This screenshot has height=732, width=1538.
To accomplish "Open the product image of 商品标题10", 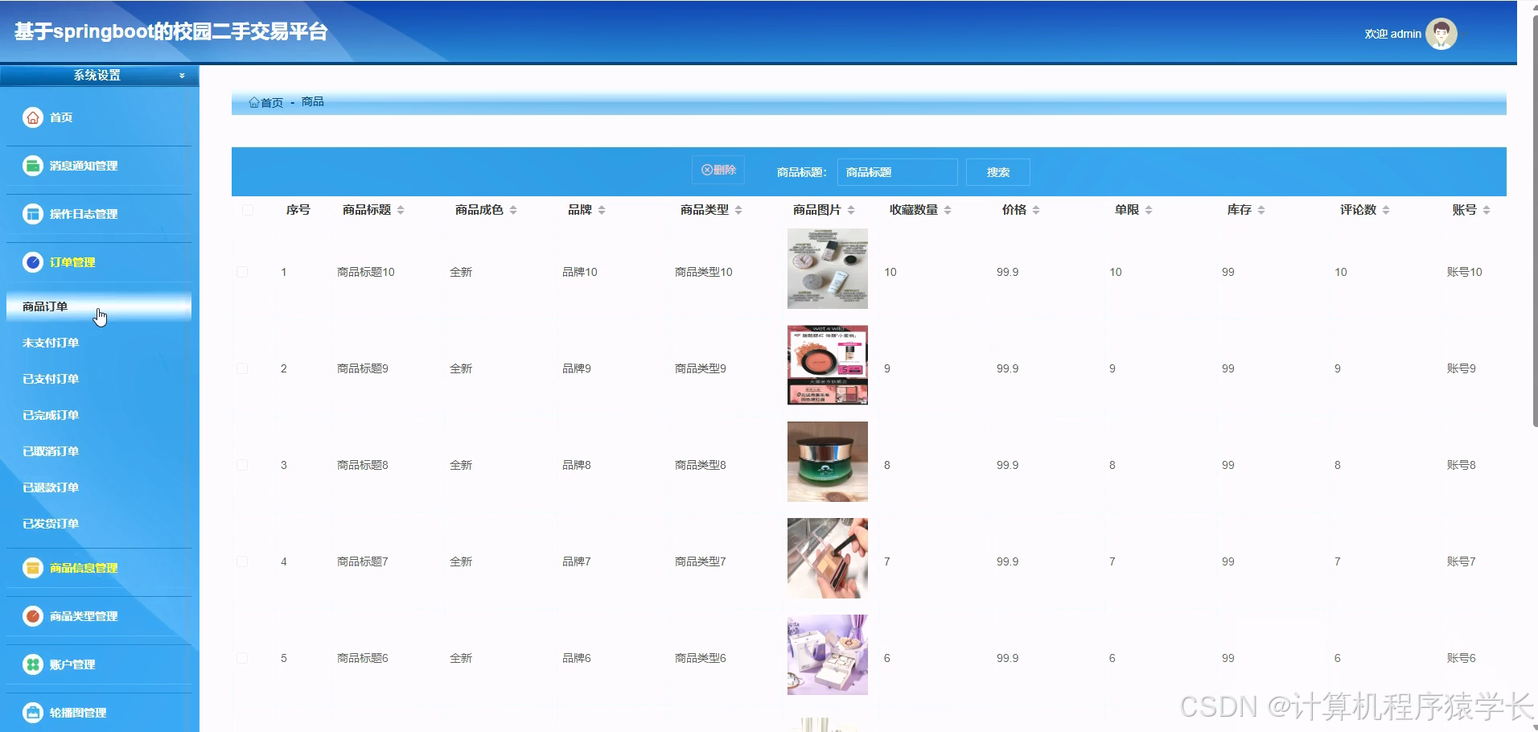I will coord(828,269).
